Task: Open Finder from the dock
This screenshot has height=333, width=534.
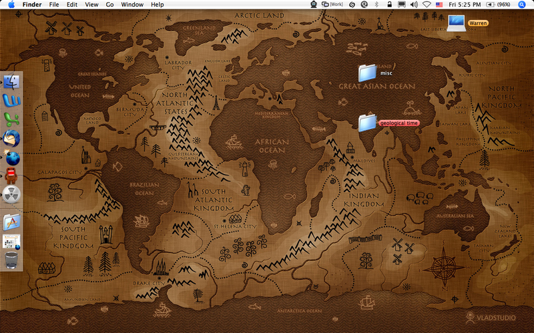Action: [11, 82]
